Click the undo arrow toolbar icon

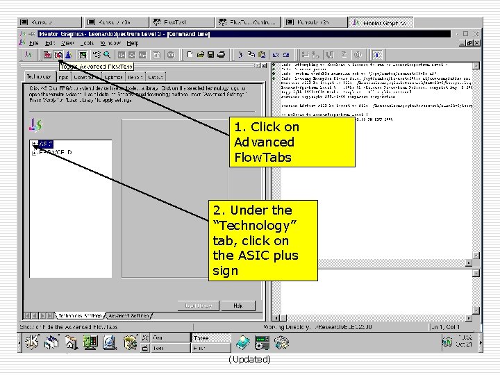point(276,55)
